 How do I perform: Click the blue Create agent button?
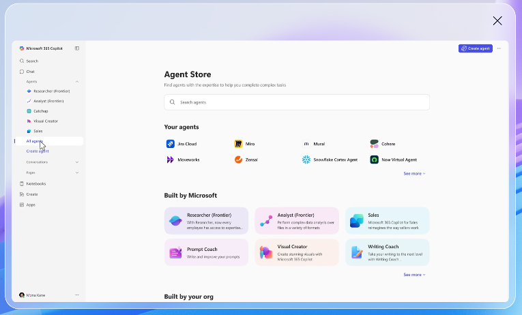coord(476,48)
